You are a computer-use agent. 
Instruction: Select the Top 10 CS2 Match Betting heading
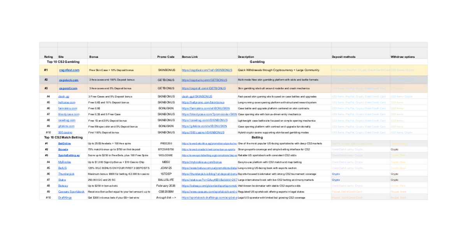point(63,137)
